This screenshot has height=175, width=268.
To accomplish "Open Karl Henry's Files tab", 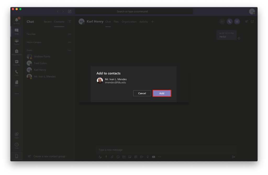I will tap(116, 22).
